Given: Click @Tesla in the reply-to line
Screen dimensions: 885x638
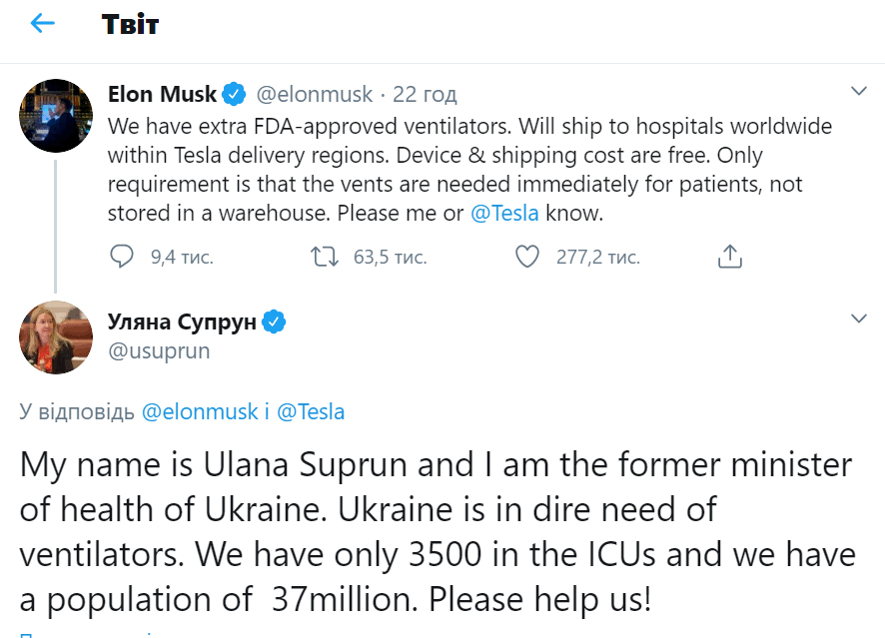Looking at the screenshot, I should tap(310, 411).
